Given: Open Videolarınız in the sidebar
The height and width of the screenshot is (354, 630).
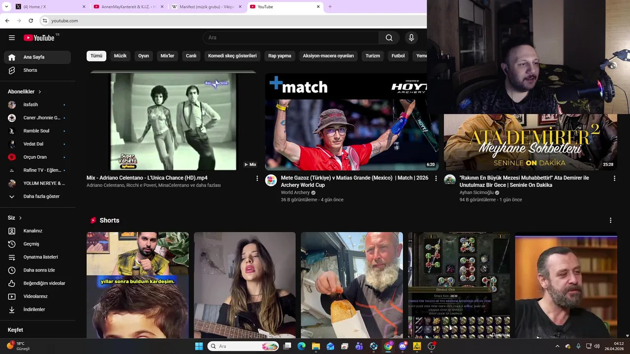Looking at the screenshot, I should pos(37,296).
